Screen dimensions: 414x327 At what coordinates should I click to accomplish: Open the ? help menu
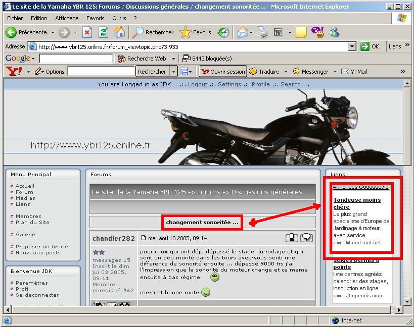click(135, 18)
